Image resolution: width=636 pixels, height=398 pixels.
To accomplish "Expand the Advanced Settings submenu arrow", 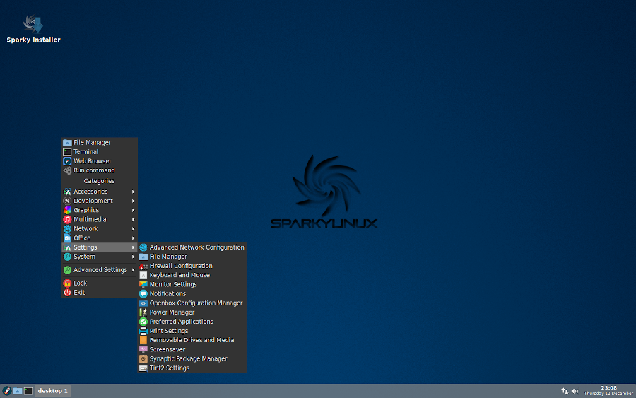I will [x=133, y=270].
